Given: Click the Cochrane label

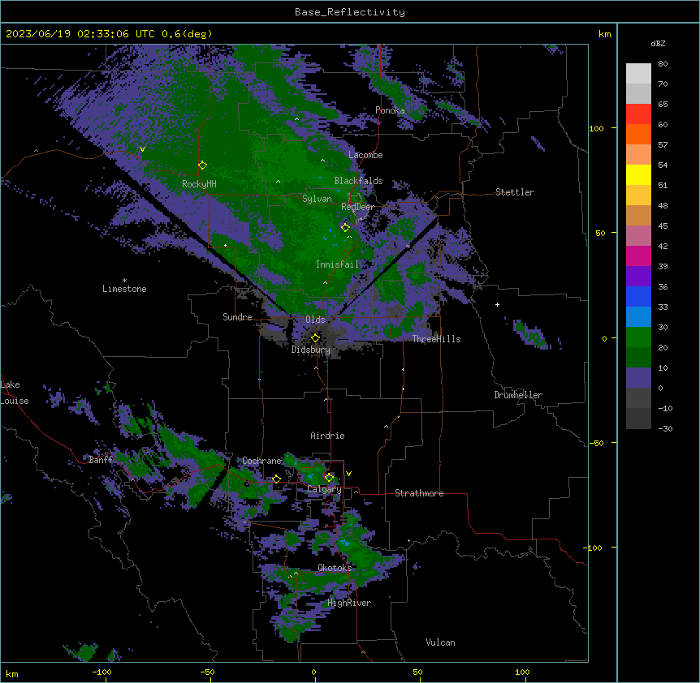Looking at the screenshot, I should pyautogui.click(x=262, y=461).
